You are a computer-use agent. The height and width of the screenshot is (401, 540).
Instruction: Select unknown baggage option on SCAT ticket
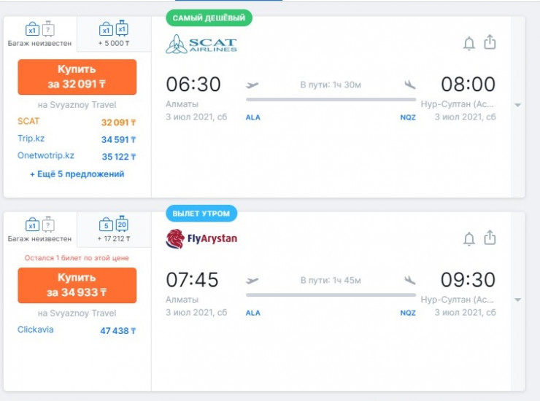point(40,34)
